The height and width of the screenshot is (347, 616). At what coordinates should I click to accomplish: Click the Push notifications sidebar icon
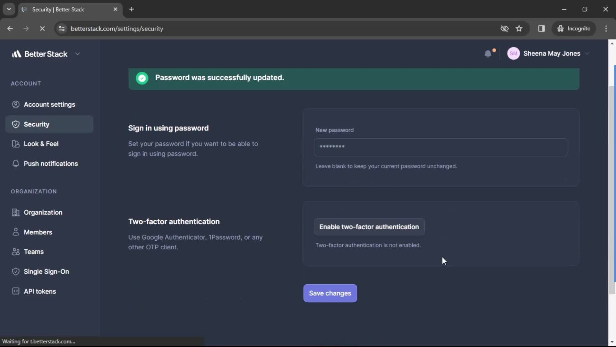click(x=15, y=164)
